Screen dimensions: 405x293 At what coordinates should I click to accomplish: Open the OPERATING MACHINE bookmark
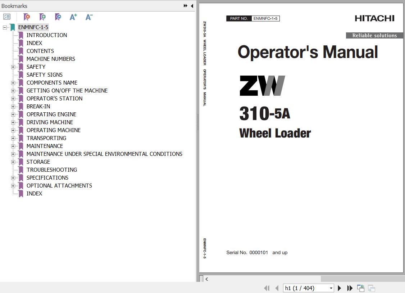(x=54, y=130)
